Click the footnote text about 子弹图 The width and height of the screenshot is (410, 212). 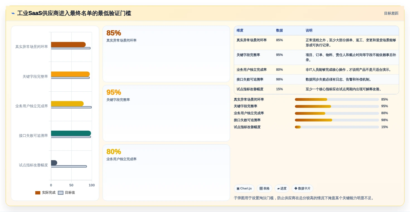(304, 198)
